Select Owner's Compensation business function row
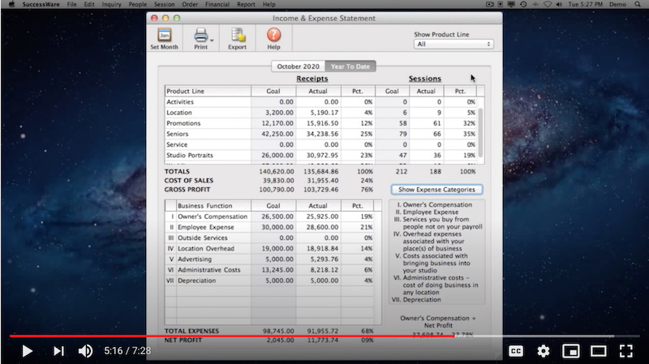 [269, 216]
